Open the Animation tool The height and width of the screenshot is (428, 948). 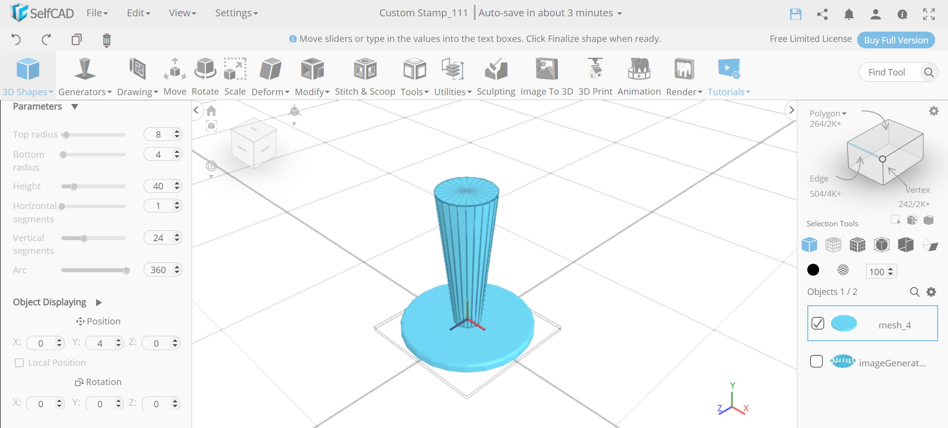click(x=639, y=76)
